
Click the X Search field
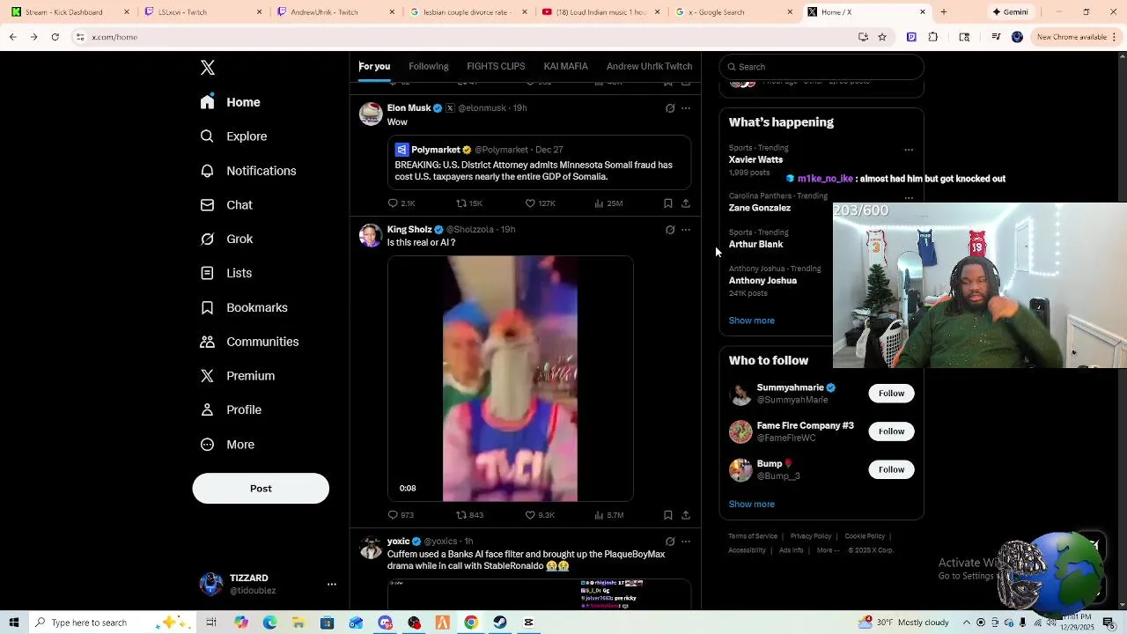coord(821,67)
